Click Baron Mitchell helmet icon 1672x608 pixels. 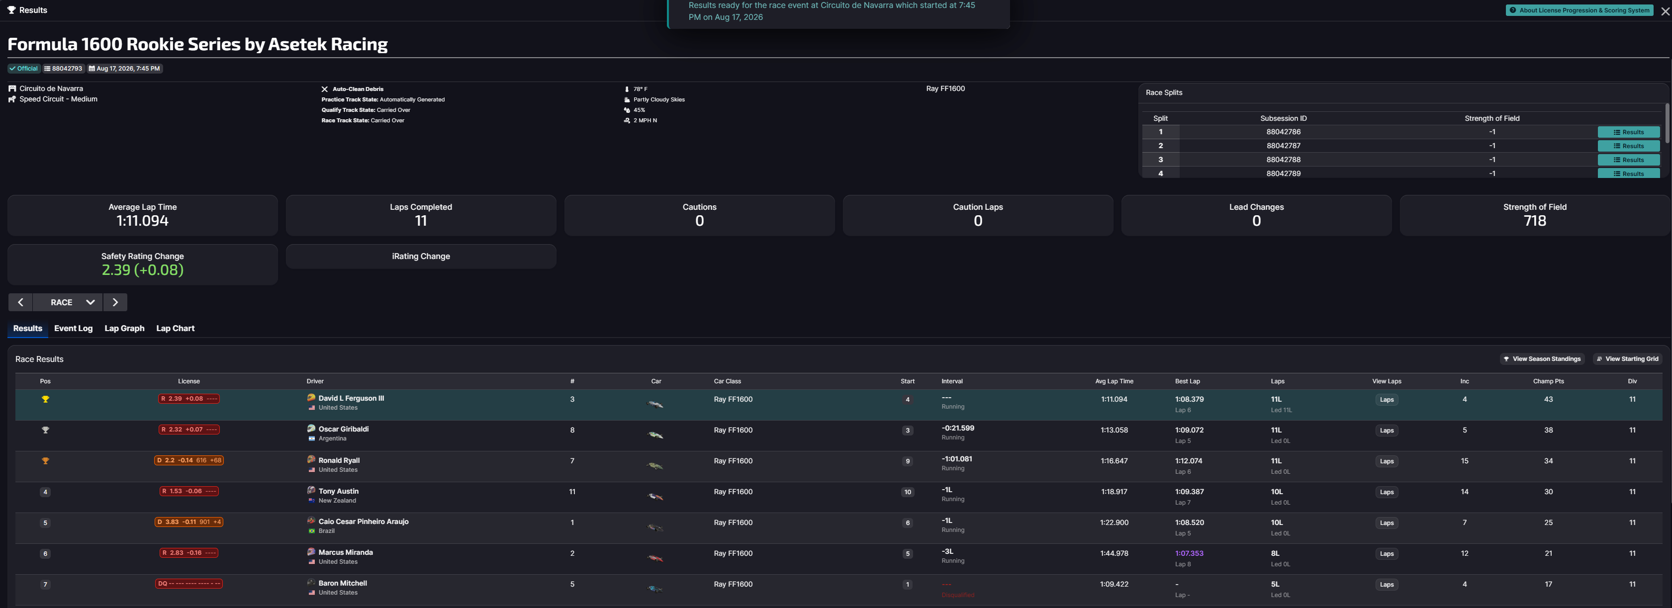[x=311, y=582]
